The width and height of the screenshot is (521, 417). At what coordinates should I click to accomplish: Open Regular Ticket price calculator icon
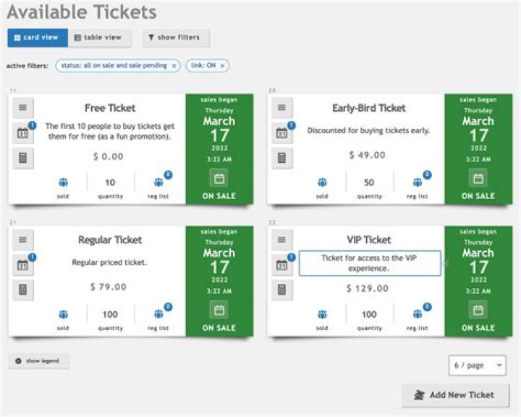pos(22,290)
